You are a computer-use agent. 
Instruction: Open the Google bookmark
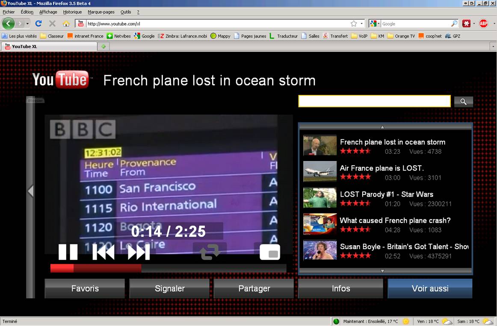point(144,36)
